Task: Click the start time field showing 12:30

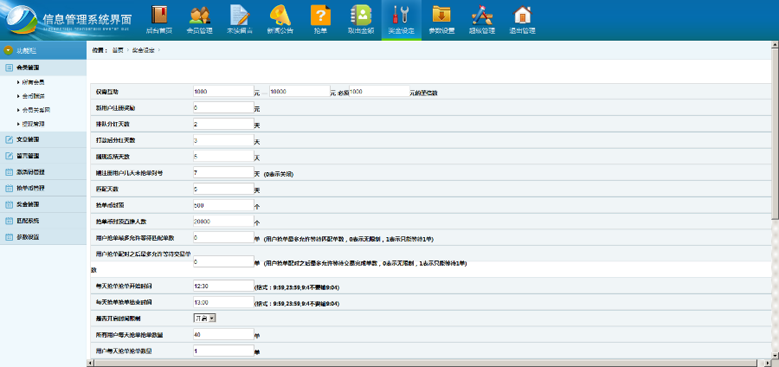Action: pos(223,286)
